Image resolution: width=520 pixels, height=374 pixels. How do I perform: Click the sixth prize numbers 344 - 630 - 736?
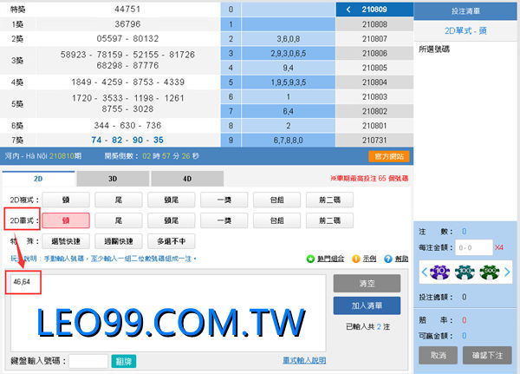(127, 125)
